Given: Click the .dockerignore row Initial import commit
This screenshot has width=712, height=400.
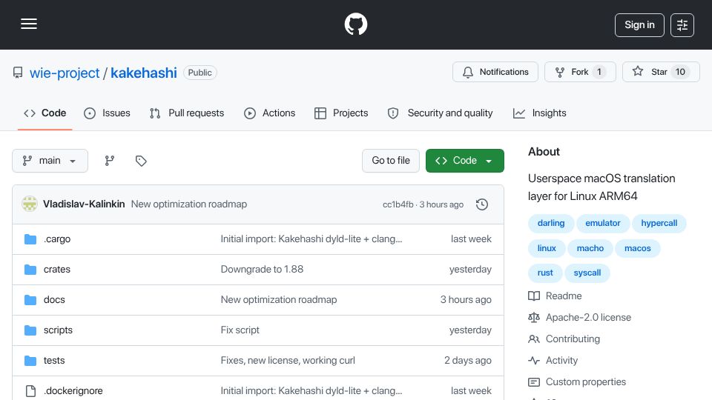Looking at the screenshot, I should [x=311, y=391].
